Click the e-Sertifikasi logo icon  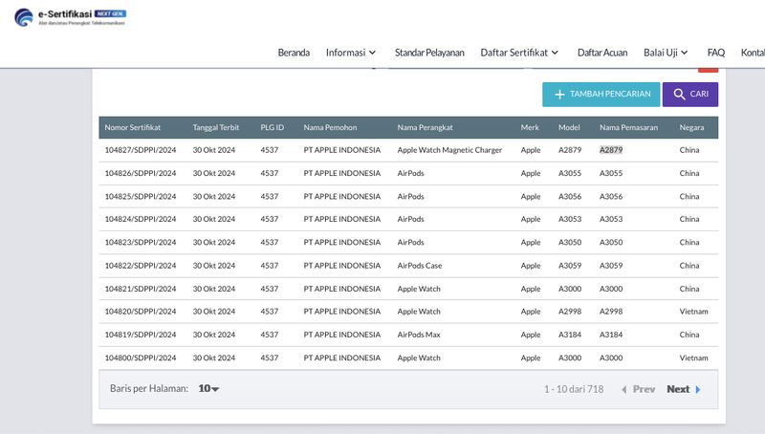coord(23,17)
